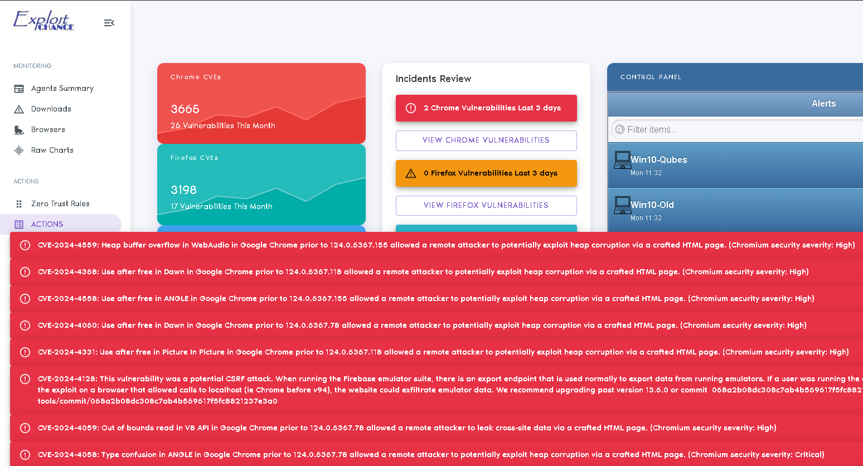This screenshot has height=466, width=863.
Task: Open CVE-2024-4368 Dawn use after free alert
Action: 437,272
